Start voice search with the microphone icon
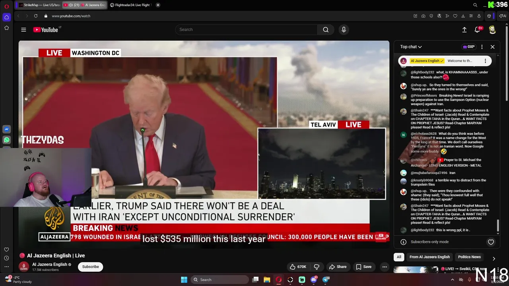Viewport: 509px width, 286px height. click(x=344, y=29)
